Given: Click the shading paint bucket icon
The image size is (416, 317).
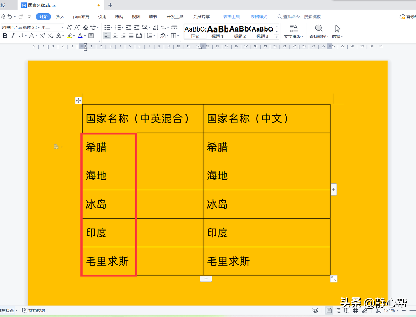Looking at the screenshot, I should pos(163,36).
